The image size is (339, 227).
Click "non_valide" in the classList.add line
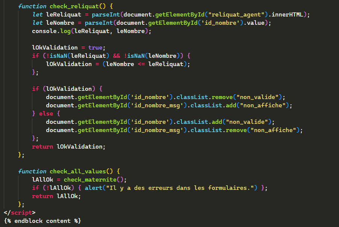247,122
